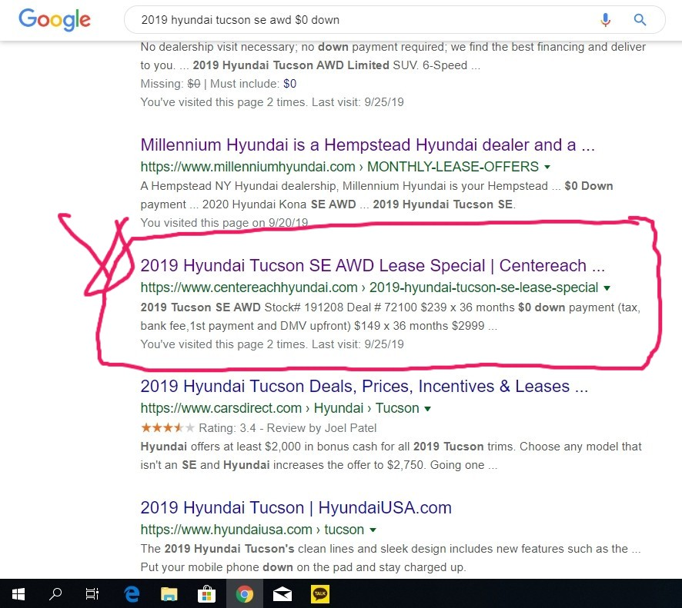682x608 pixels.
Task: Expand hyundaiusa.com URL dropdown arrow
Action: [x=373, y=530]
